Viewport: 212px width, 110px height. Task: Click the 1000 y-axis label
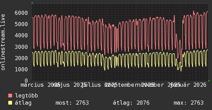(x=21, y=69)
